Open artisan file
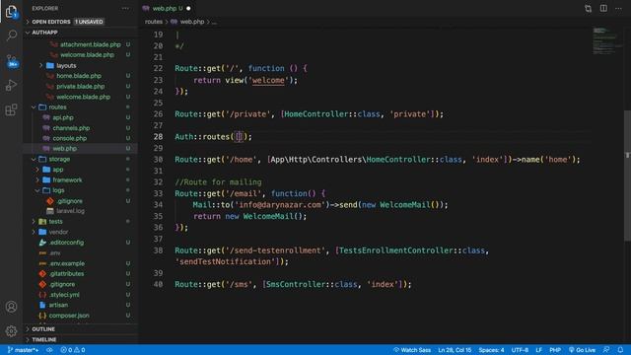 click(x=58, y=305)
